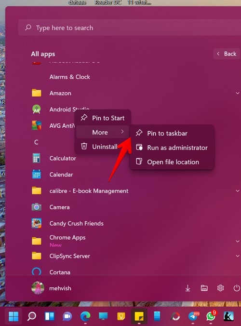Screen dimensions: 241x326
Task: Launch Microsoft Edge from the taskbar
Action: (85, 316)
